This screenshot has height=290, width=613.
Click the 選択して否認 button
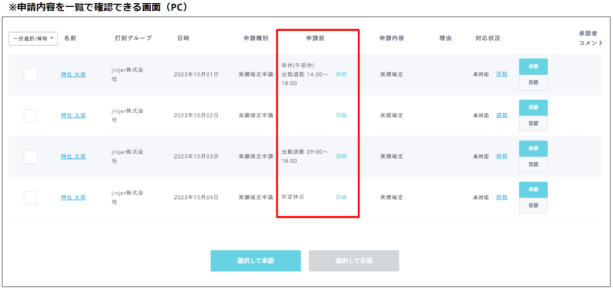[x=353, y=261]
